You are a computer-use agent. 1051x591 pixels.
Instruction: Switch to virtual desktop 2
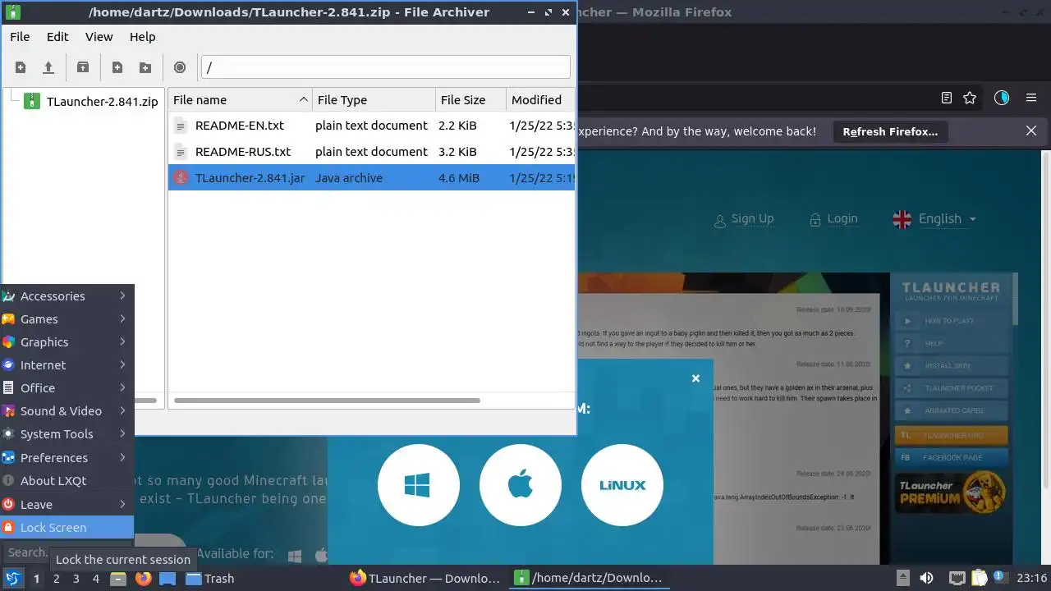57,579
